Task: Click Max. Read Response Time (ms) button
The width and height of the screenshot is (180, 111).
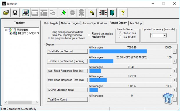Action: click(67, 80)
